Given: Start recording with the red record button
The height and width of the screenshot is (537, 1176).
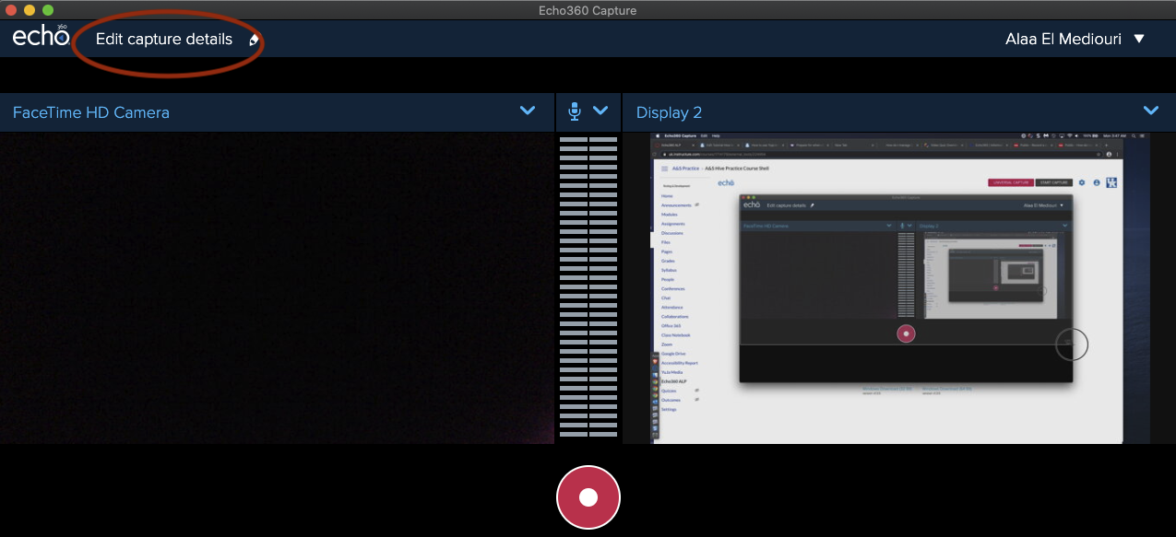Looking at the screenshot, I should pos(588,497).
